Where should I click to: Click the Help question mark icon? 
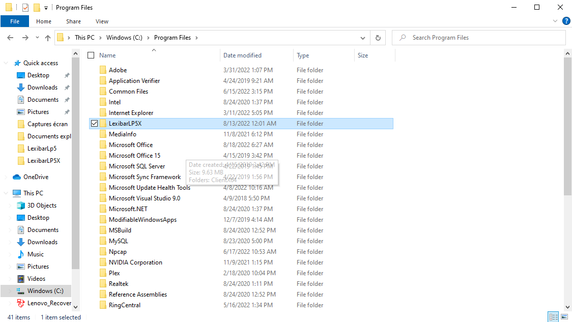[566, 21]
